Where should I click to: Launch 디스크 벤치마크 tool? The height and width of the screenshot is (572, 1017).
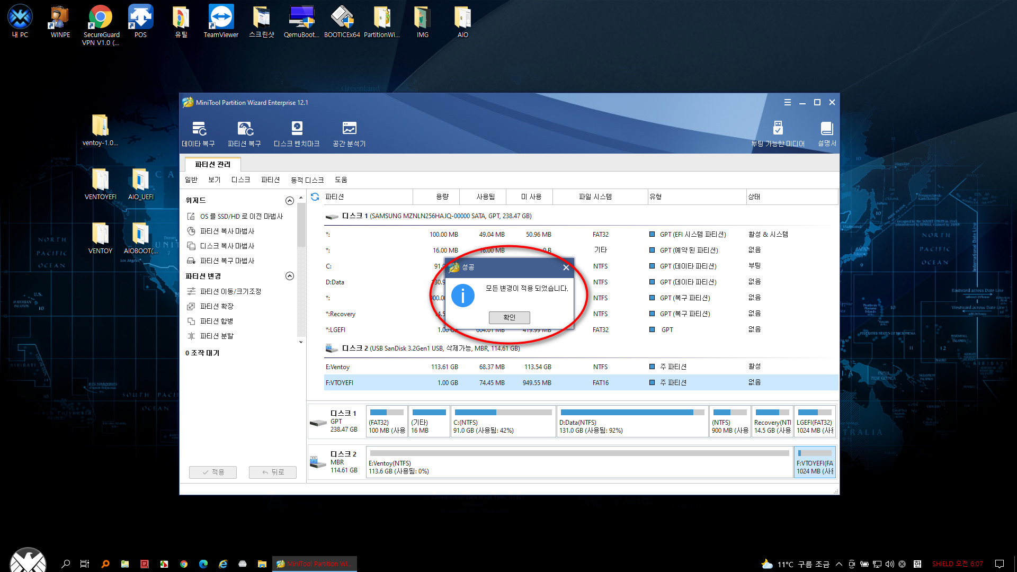coord(297,134)
